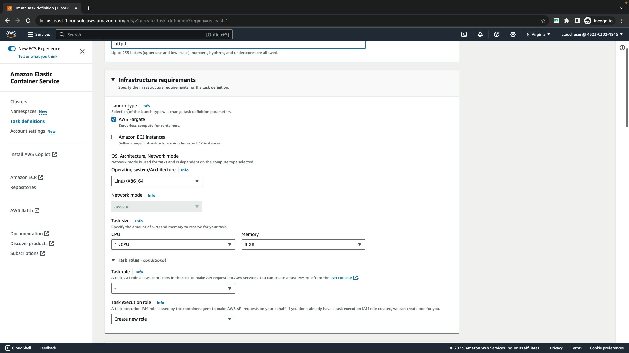Click the help question mark icon
629x353 pixels.
pyautogui.click(x=497, y=34)
